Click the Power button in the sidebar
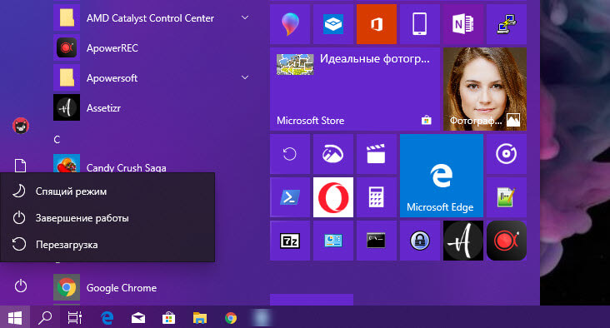 click(x=21, y=286)
